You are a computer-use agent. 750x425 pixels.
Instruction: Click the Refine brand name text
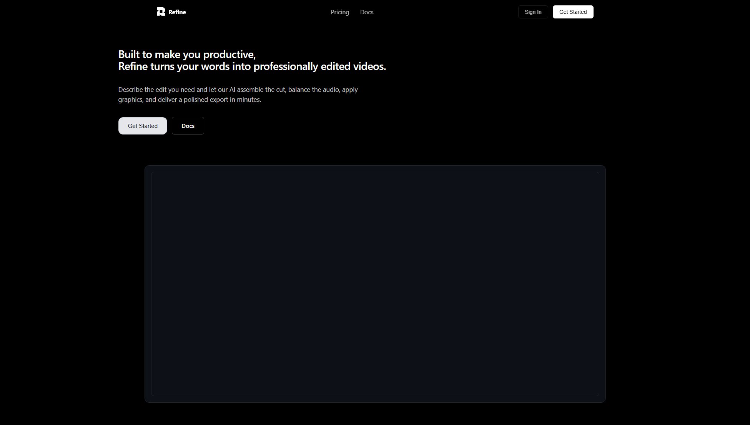pyautogui.click(x=177, y=12)
